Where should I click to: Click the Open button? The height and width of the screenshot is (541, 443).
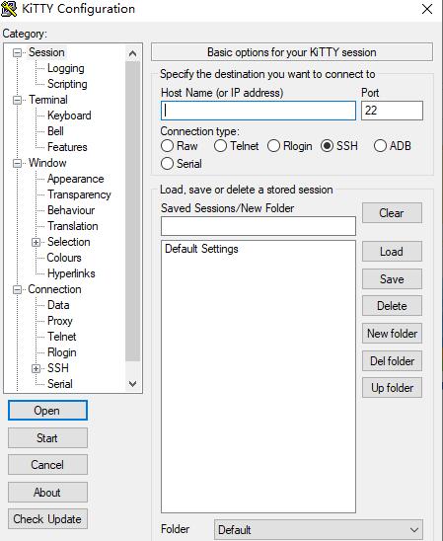point(47,411)
